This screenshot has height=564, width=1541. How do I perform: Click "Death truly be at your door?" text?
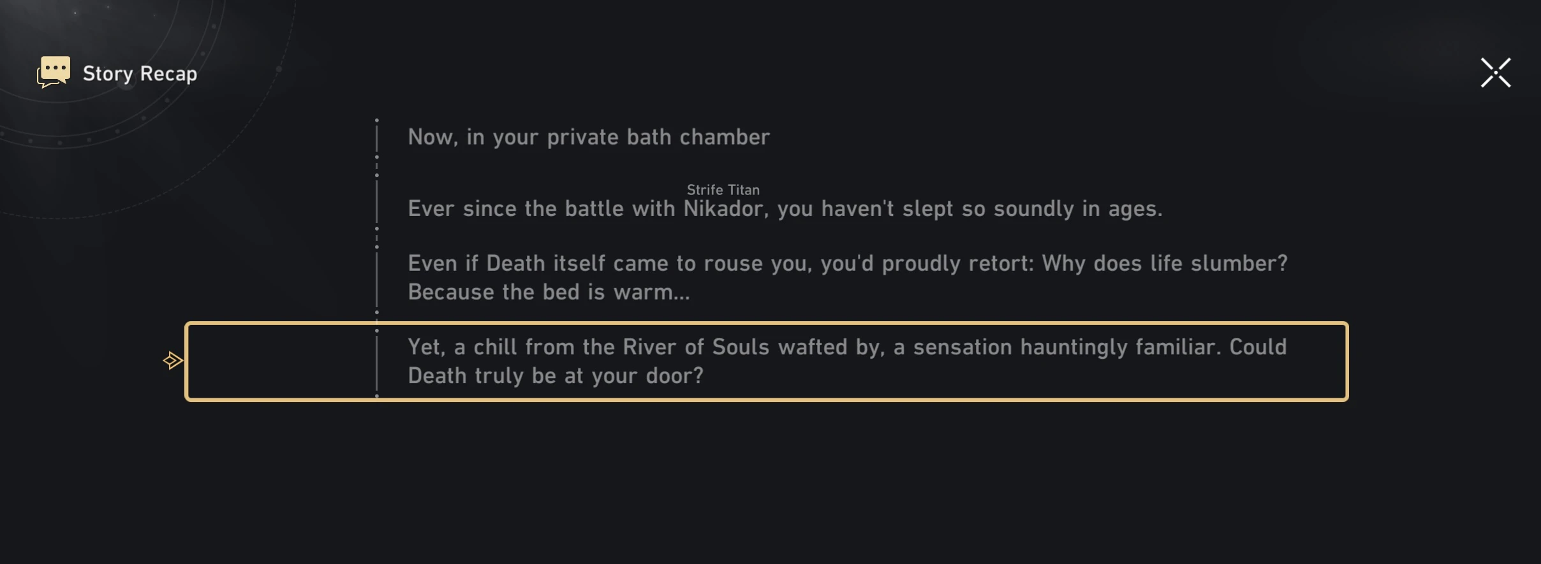pos(555,376)
